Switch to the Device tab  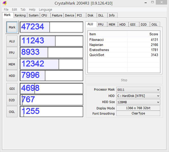(x=70, y=15)
